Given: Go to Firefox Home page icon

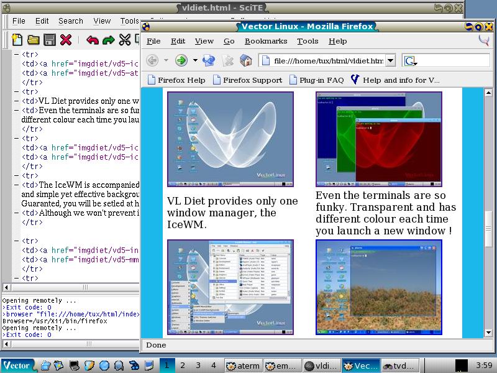Looking at the screenshot, I should click(246, 60).
